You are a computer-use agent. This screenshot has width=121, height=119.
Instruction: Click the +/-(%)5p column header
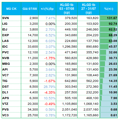47,9
